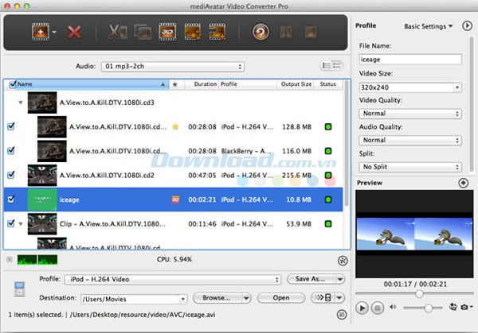Open the Video Size 320x240 dropdown
The width and height of the screenshot is (478, 333).
(410, 87)
